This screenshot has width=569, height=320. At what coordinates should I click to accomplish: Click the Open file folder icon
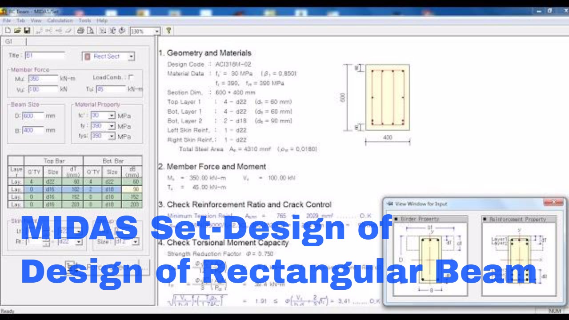pyautogui.click(x=17, y=31)
